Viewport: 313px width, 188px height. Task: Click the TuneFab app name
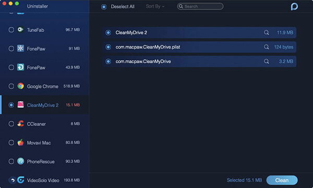click(x=35, y=30)
